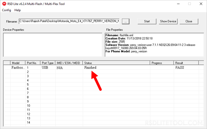The width and height of the screenshot is (207, 129).
Task: Select the Port Type column header
Action: (48, 63)
